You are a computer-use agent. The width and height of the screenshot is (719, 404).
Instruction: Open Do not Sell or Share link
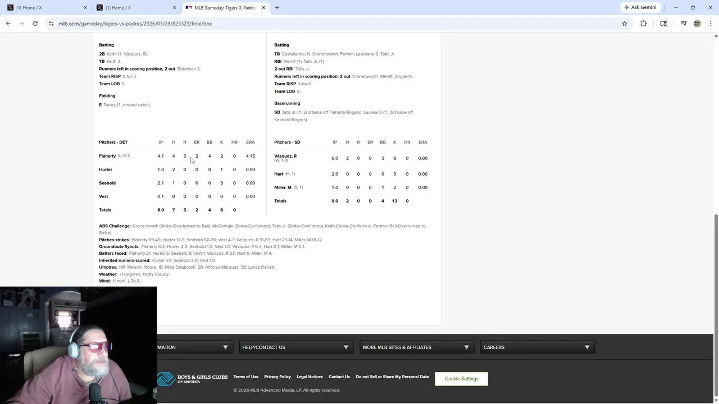click(x=392, y=377)
